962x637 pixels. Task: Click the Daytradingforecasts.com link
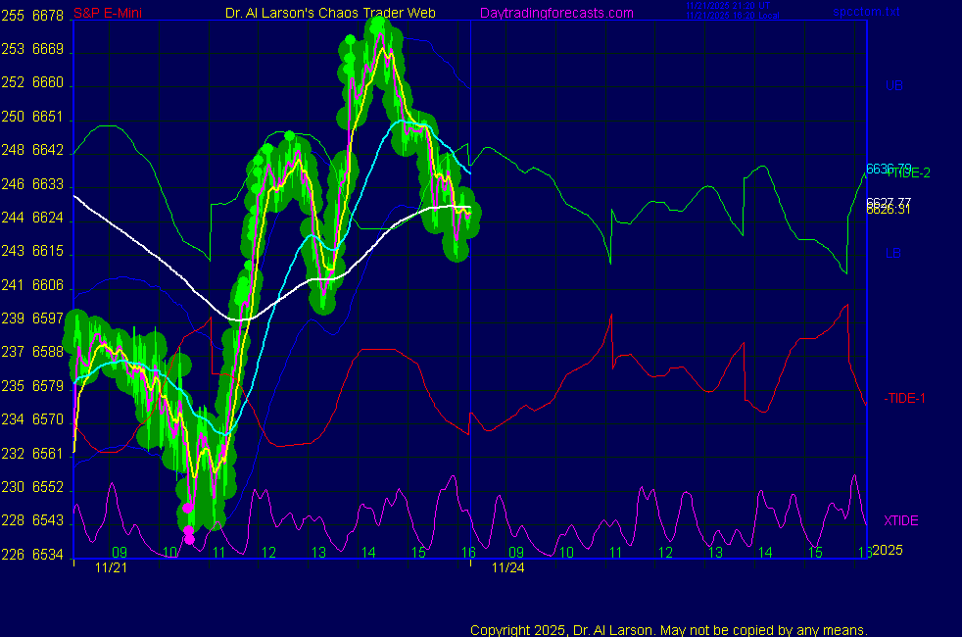(x=555, y=13)
